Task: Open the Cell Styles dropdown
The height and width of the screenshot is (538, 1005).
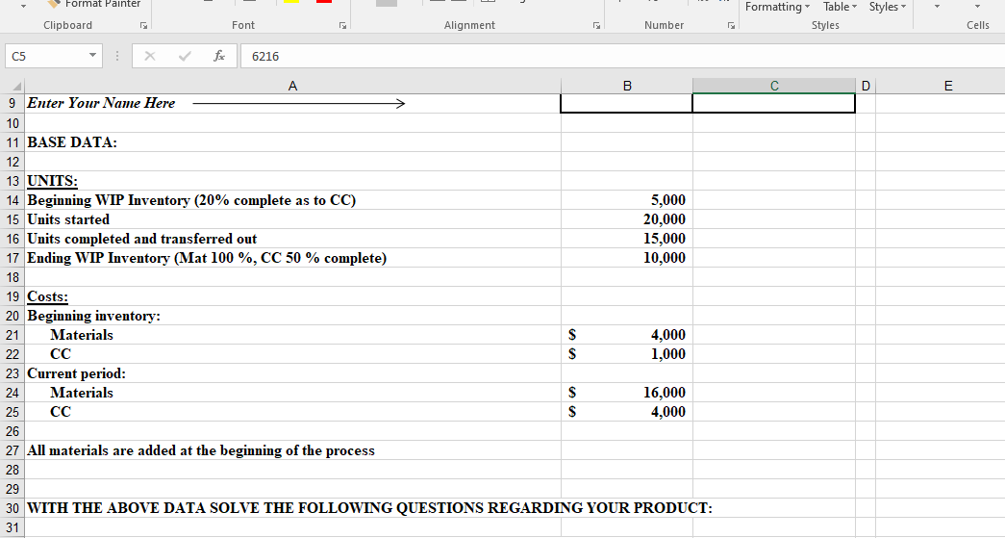Action: pos(888,7)
